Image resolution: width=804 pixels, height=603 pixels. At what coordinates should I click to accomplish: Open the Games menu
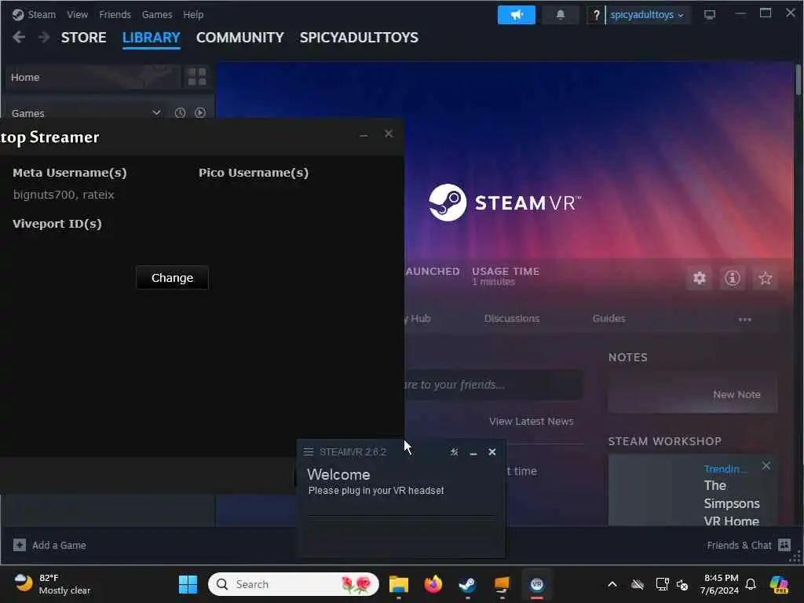tap(157, 15)
